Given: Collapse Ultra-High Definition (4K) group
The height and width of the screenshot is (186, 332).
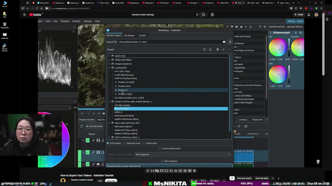Looking at the screenshot, I should coord(109,123).
